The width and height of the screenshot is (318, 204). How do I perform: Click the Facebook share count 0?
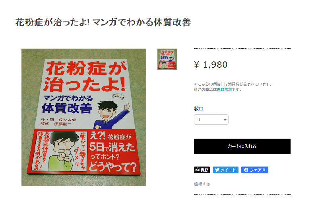[264, 170]
